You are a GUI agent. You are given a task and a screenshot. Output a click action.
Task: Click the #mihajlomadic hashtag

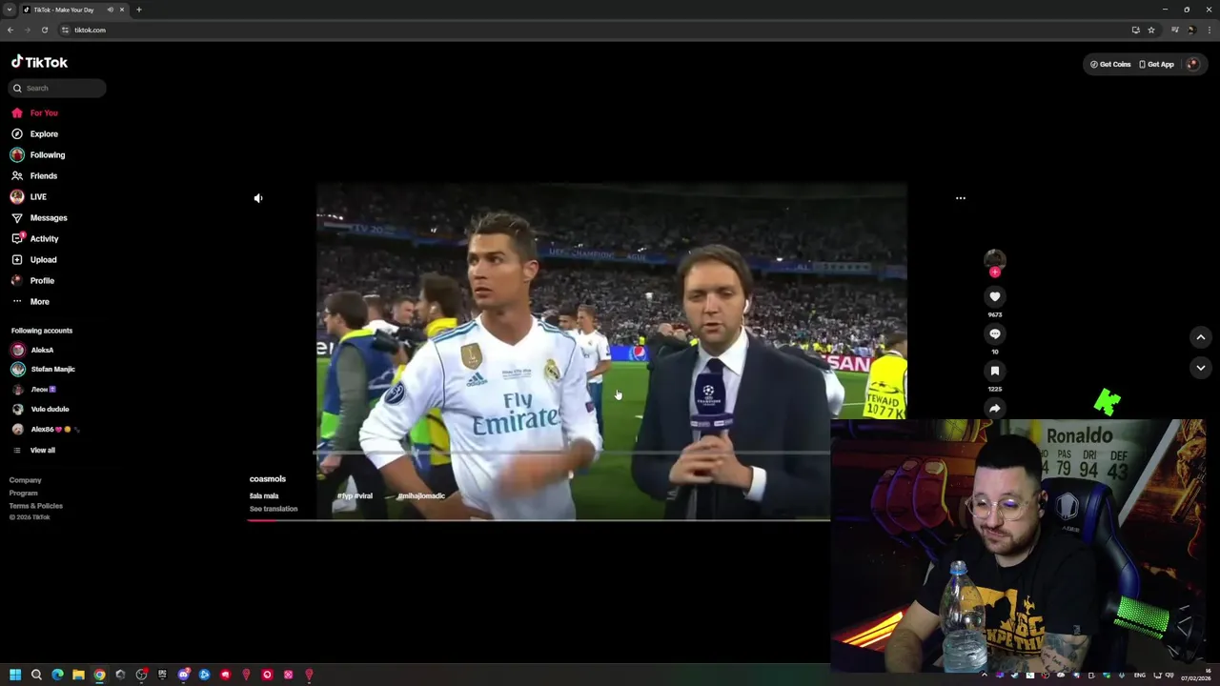(x=421, y=496)
